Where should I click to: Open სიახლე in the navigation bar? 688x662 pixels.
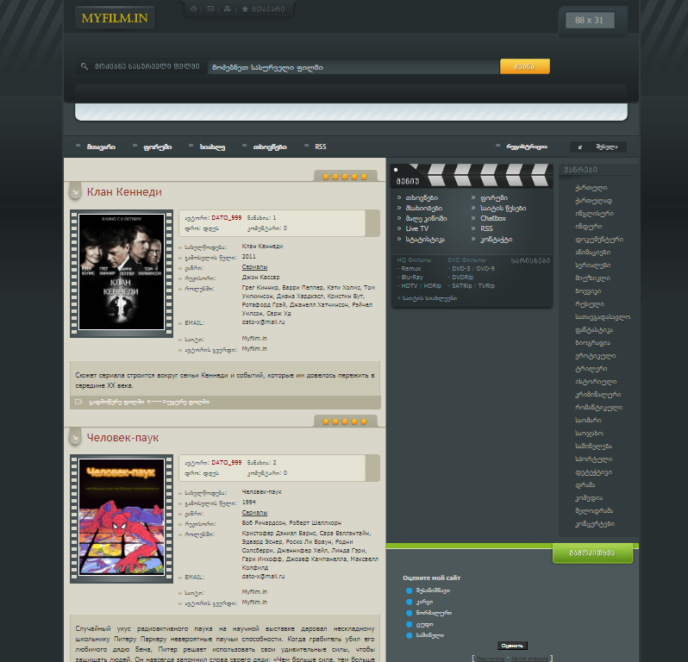click(x=212, y=147)
